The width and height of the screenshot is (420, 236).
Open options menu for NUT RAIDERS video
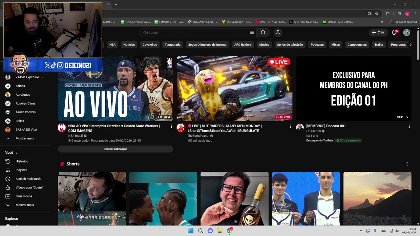pyautogui.click(x=290, y=126)
